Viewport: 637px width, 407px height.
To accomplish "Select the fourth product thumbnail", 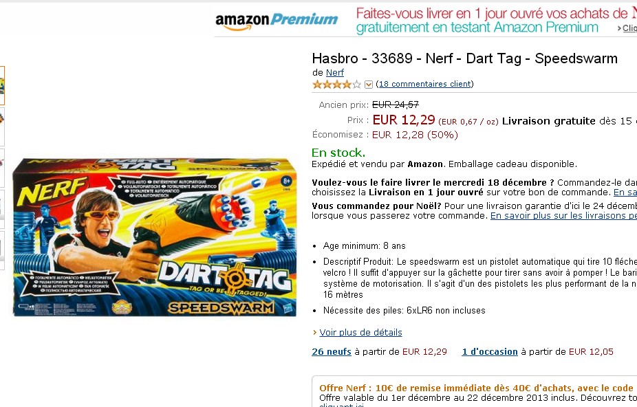I will coord(2,209).
